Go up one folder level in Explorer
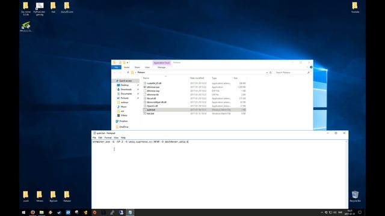385x216 pixels. [128, 73]
